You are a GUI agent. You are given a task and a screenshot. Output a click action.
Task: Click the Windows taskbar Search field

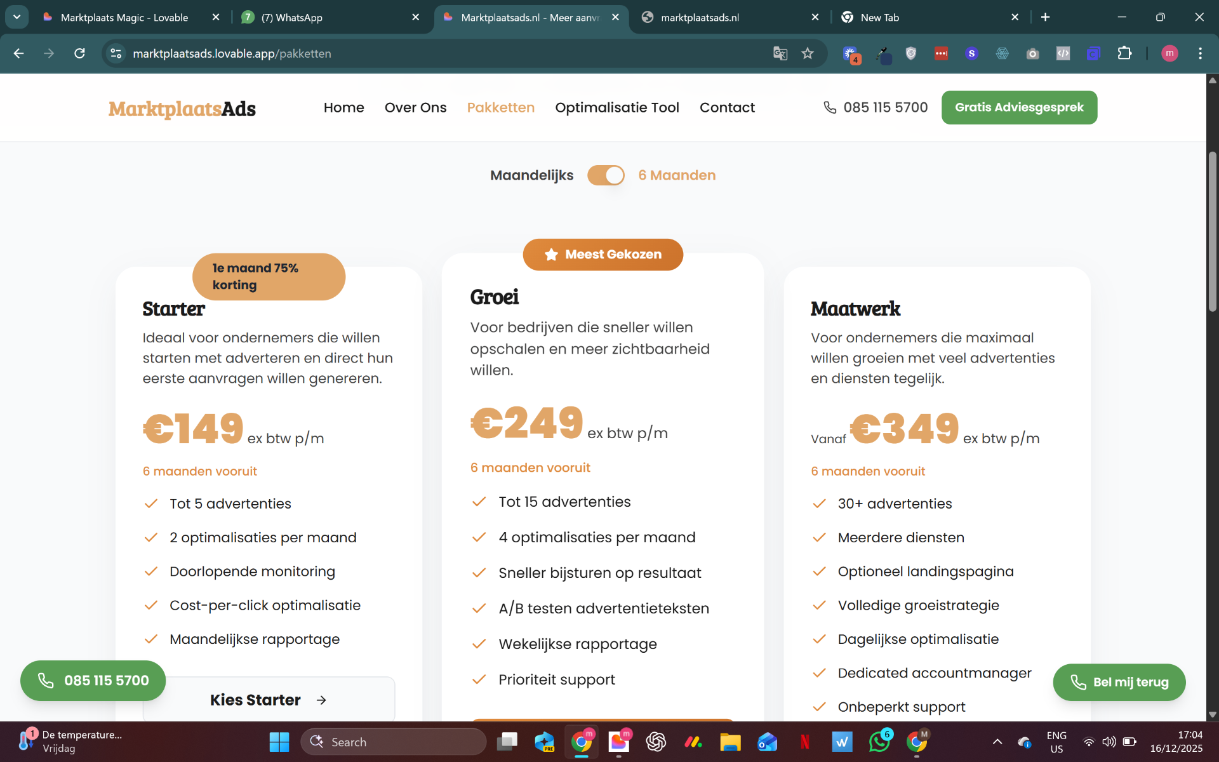394,742
